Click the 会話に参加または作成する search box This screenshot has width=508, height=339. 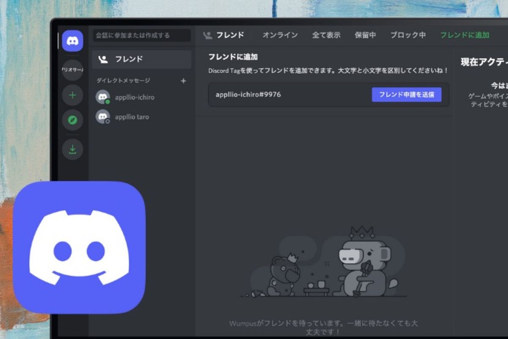142,35
